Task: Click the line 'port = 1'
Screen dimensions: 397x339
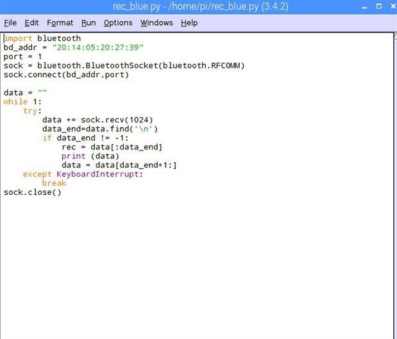Action: [x=22, y=56]
